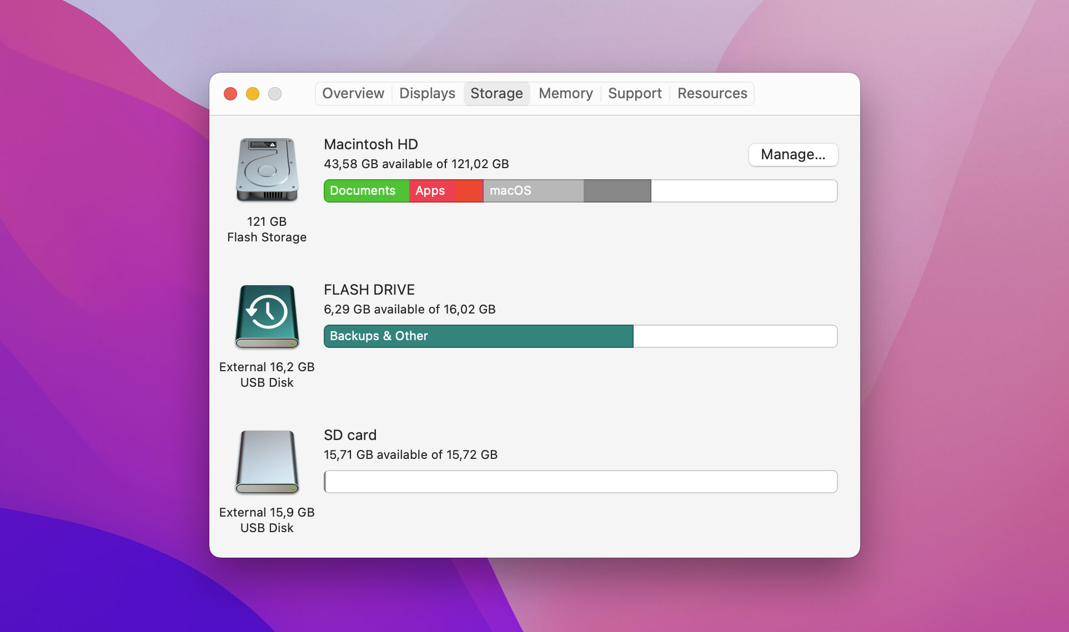Click Manage button for Macintosh HD
The image size is (1069, 632).
[x=792, y=154]
